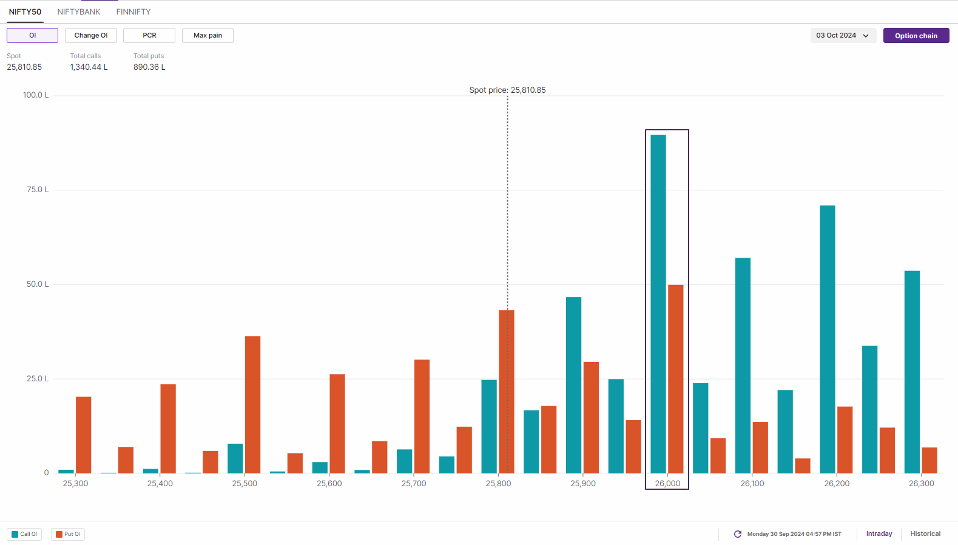Click the Call OI teal color swatch
Image resolution: width=958 pixels, height=545 pixels.
coord(15,534)
